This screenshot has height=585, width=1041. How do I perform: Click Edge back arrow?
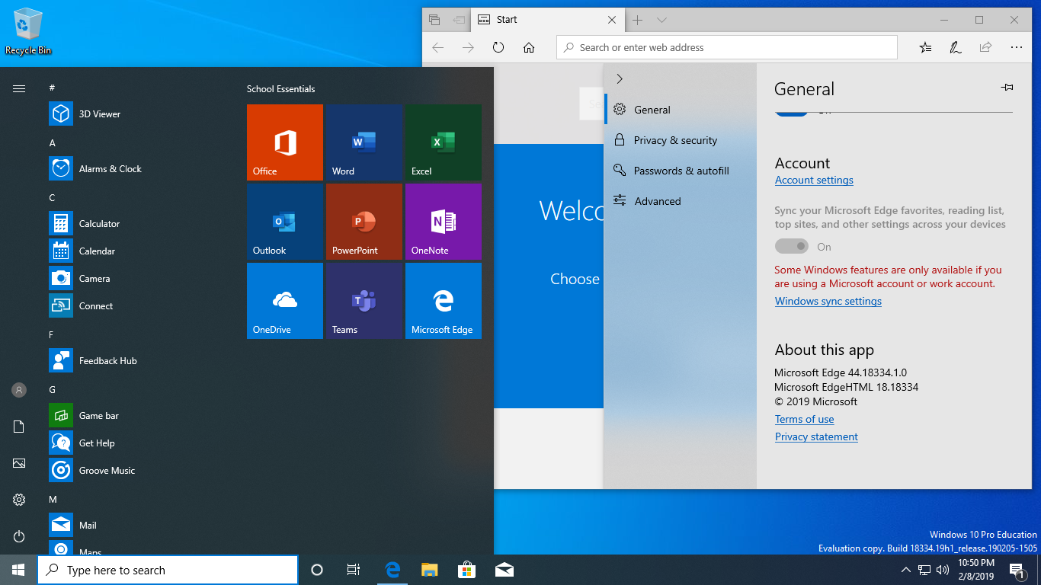coord(437,47)
